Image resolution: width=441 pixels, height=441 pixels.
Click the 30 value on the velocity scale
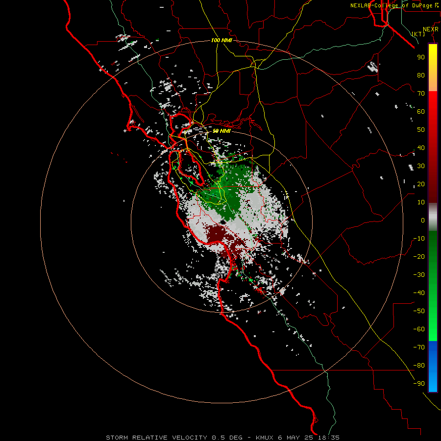tap(421, 166)
